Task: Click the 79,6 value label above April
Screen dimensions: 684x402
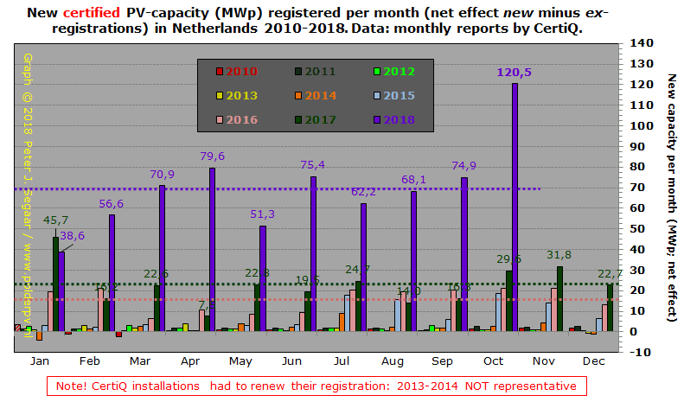Action: (x=212, y=156)
